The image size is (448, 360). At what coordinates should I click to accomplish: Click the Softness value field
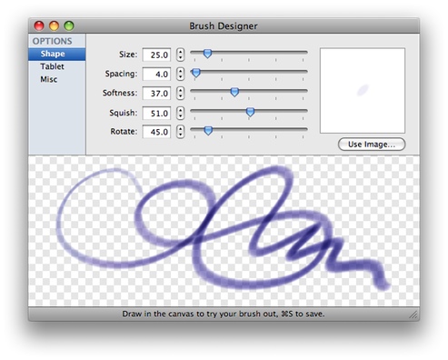(x=156, y=93)
